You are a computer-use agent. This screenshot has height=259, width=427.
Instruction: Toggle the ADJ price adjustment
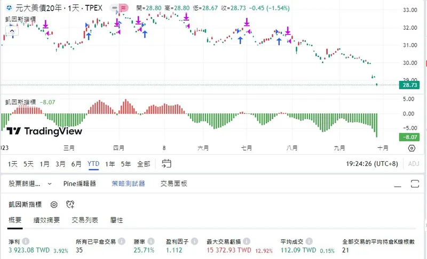point(414,164)
